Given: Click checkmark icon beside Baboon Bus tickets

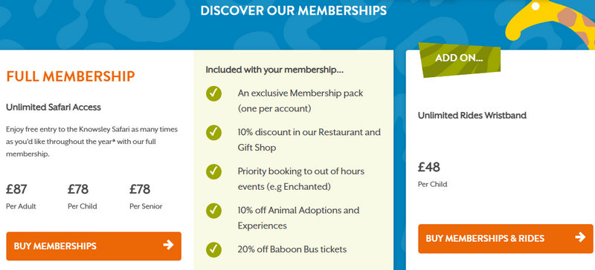Looking at the screenshot, I should (213, 249).
